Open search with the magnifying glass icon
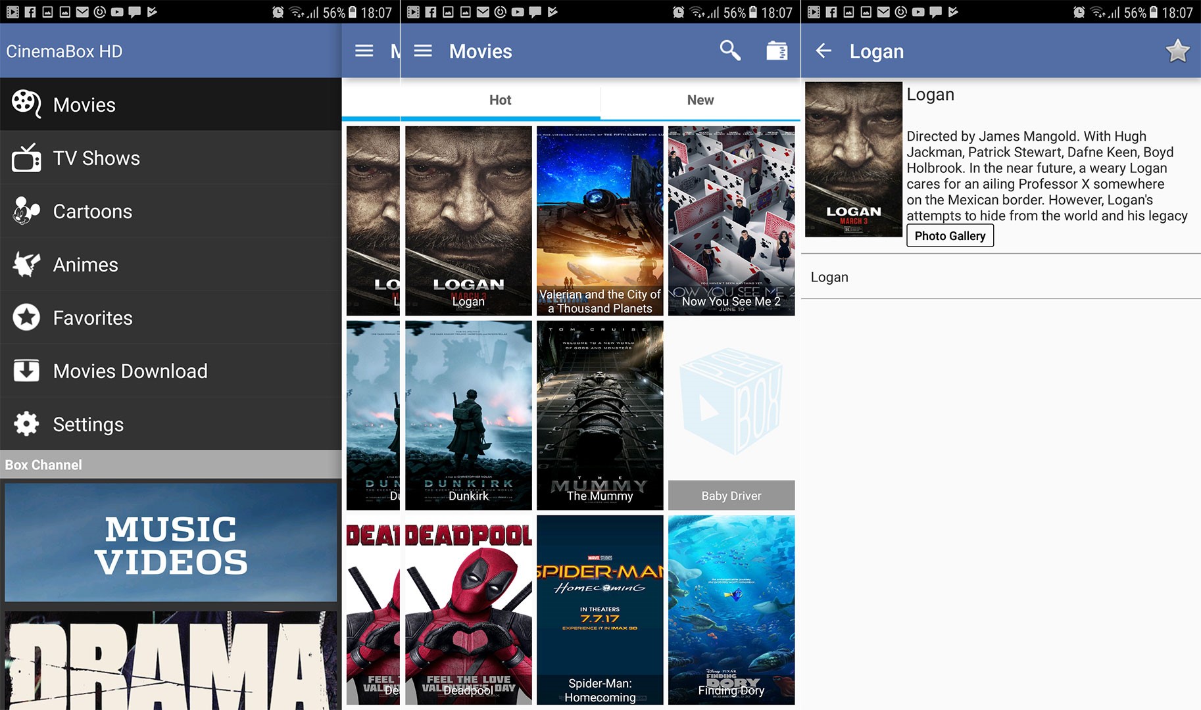The image size is (1201, 710). pyautogui.click(x=730, y=51)
